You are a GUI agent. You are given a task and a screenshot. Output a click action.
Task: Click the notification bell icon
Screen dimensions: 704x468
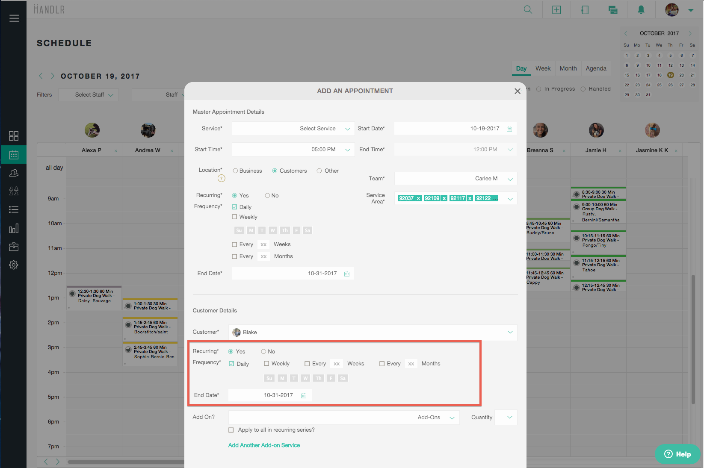coord(641,10)
